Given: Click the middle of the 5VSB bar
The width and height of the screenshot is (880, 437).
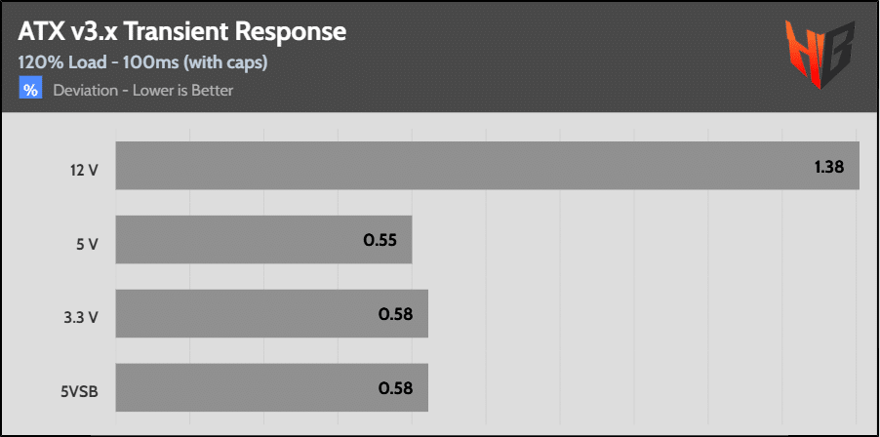Looking at the screenshot, I should 271,388.
